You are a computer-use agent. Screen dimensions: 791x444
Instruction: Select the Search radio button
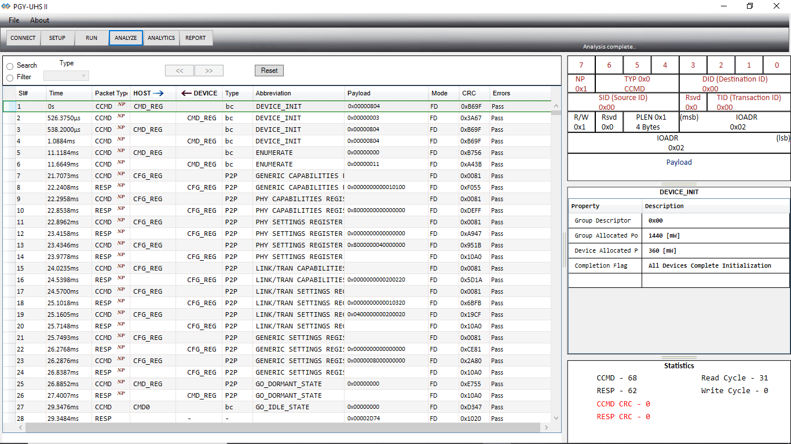(x=10, y=66)
